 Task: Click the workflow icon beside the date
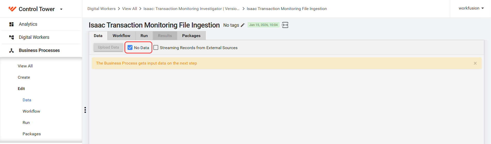(x=285, y=25)
